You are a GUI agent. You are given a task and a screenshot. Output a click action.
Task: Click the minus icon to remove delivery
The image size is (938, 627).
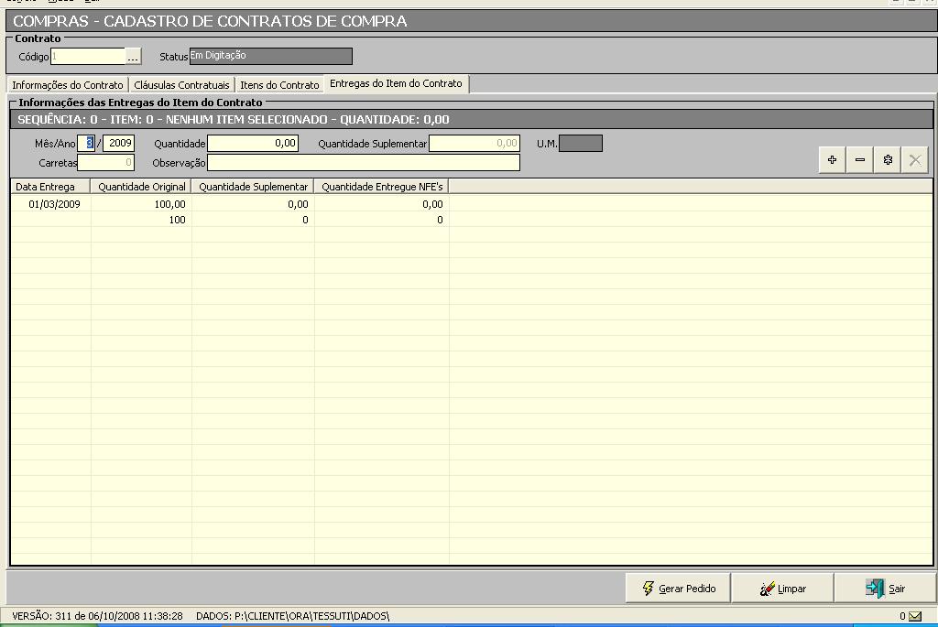(x=859, y=160)
